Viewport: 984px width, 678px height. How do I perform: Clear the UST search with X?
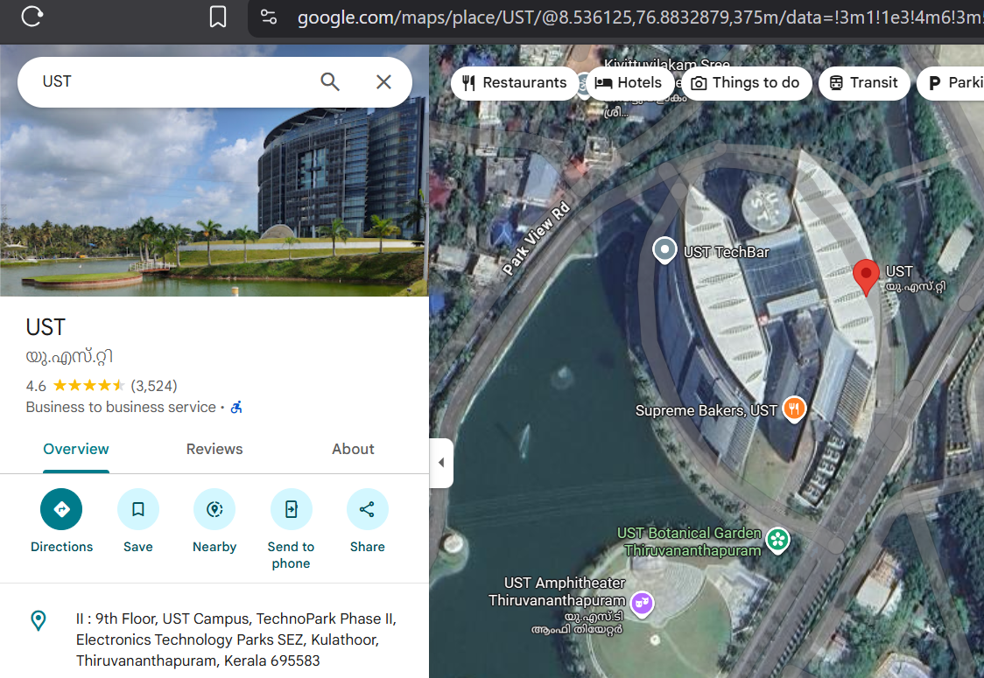383,82
